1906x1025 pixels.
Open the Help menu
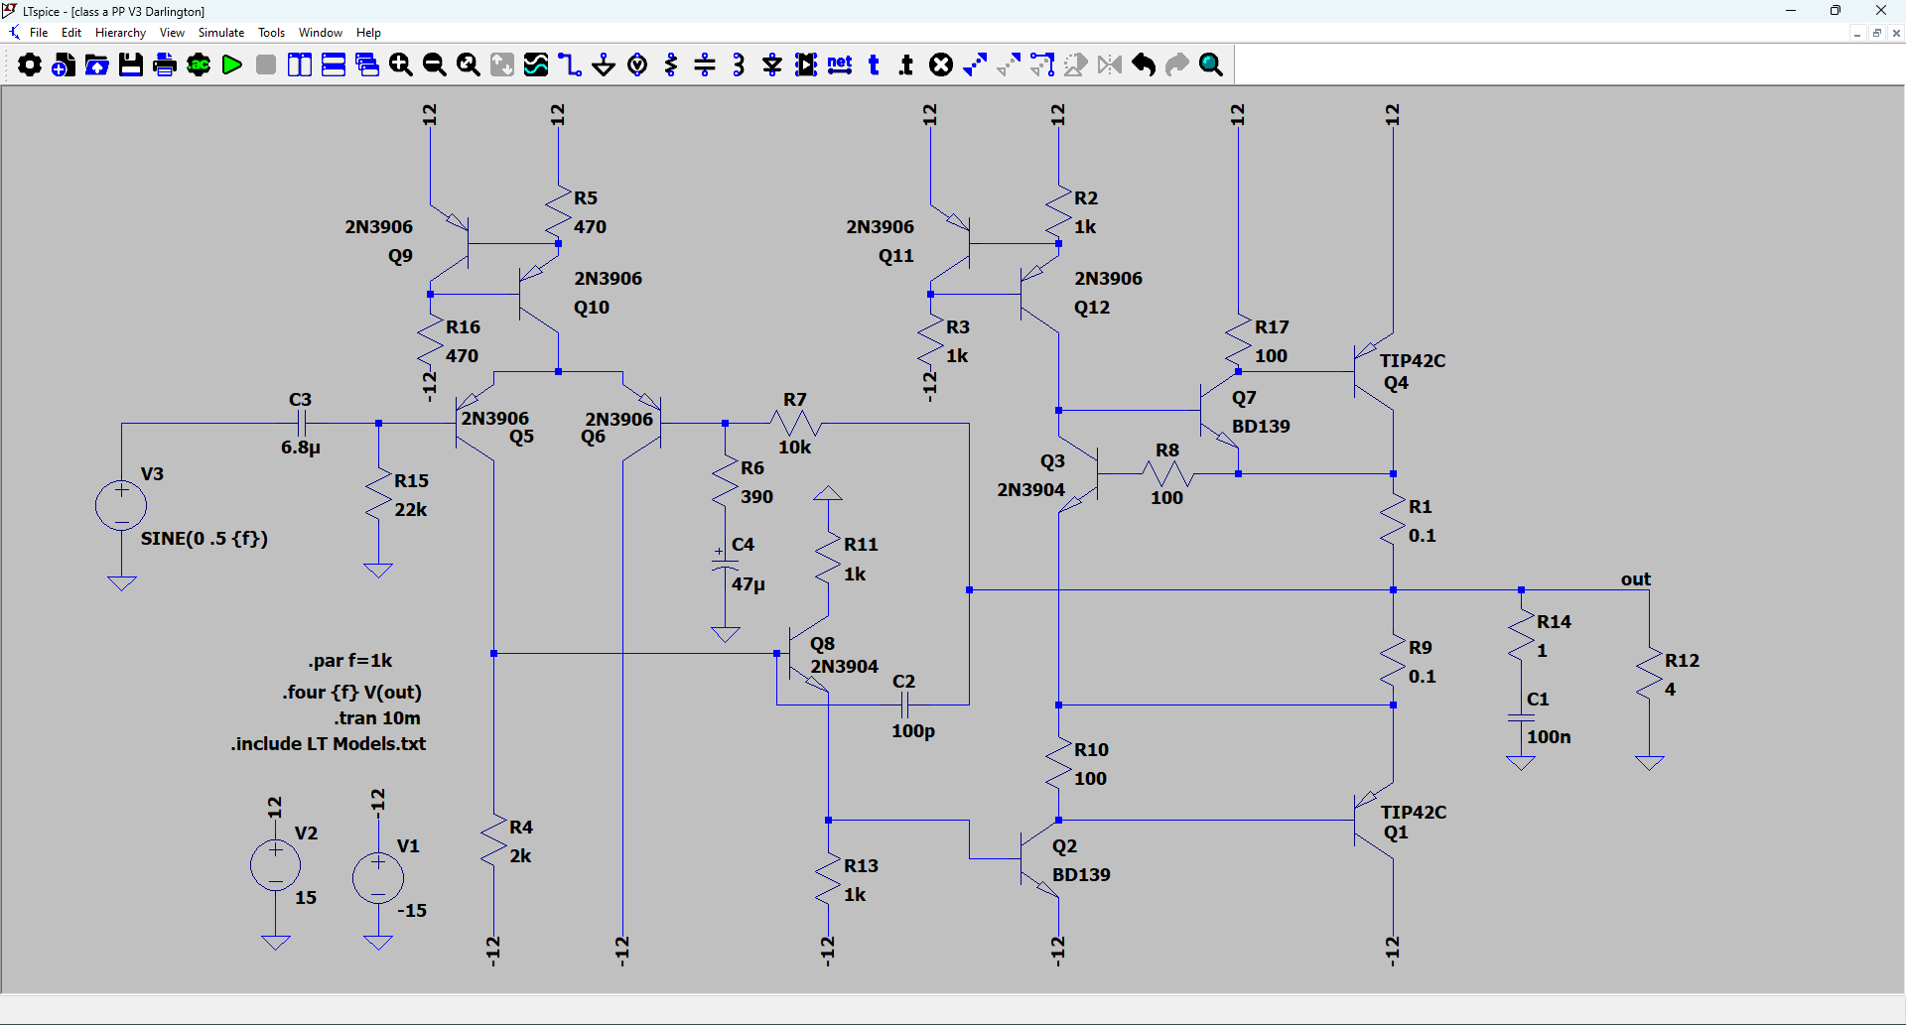pyautogui.click(x=368, y=33)
